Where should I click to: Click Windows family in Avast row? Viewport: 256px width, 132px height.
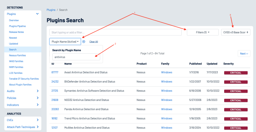coord(166,72)
